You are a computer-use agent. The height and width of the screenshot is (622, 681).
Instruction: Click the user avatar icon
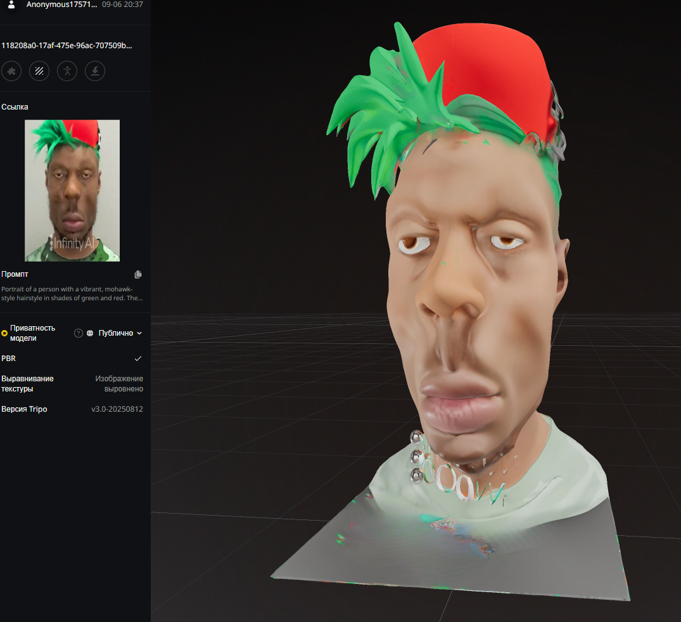click(x=11, y=4)
